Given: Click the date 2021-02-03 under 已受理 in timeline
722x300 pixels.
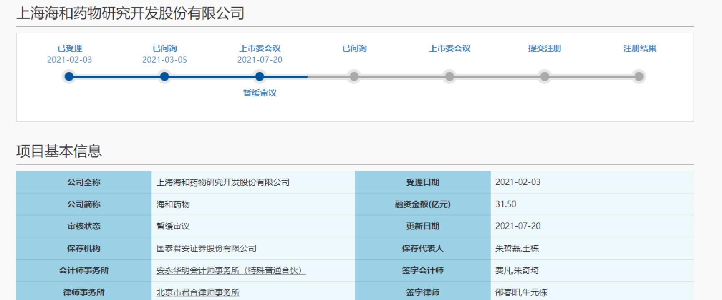Looking at the screenshot, I should pos(69,60).
